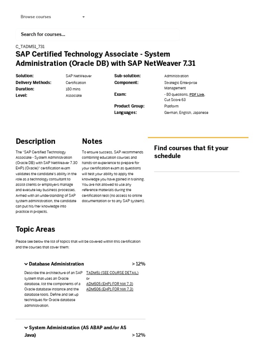Click the certification title heading
The width and height of the screenshot is (264, 352).
[x=105, y=58]
